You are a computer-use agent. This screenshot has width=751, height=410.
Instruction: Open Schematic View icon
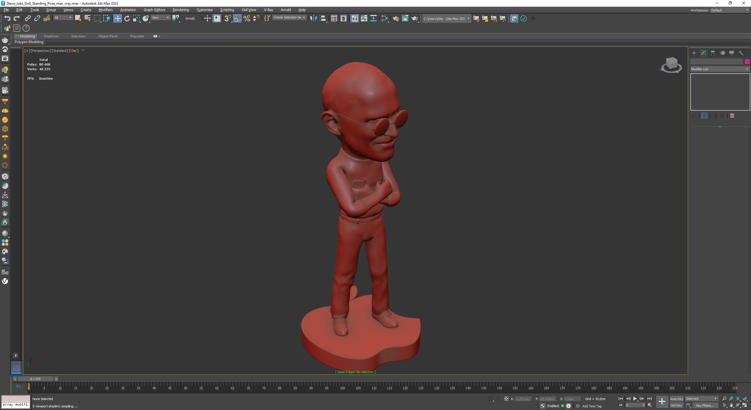point(373,18)
